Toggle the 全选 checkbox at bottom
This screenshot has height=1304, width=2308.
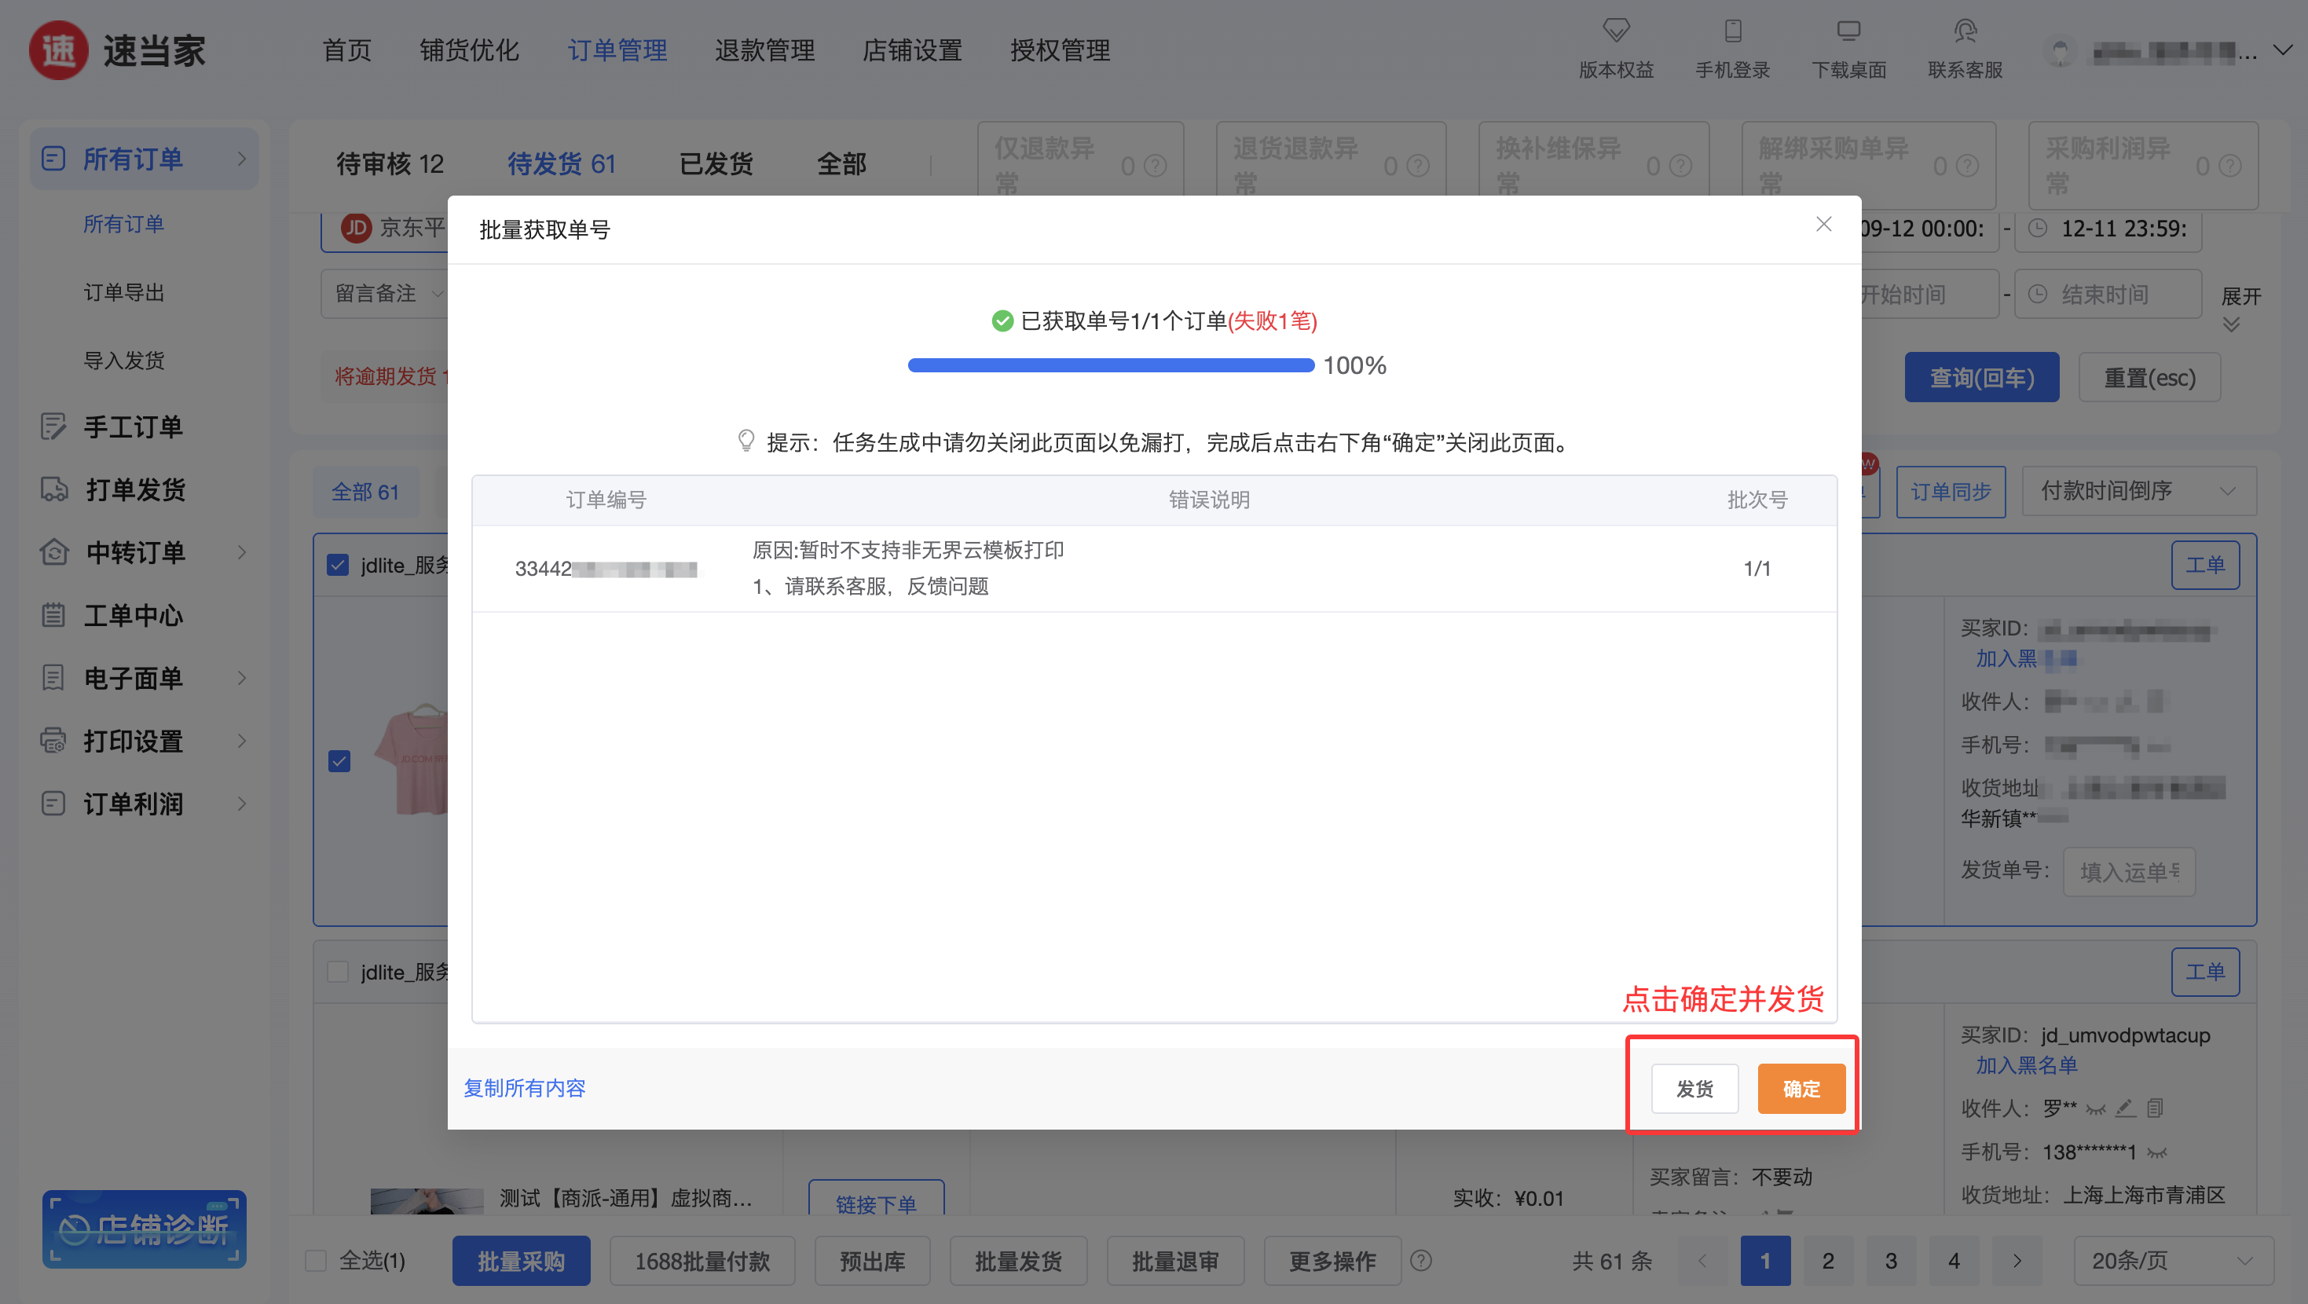(315, 1261)
